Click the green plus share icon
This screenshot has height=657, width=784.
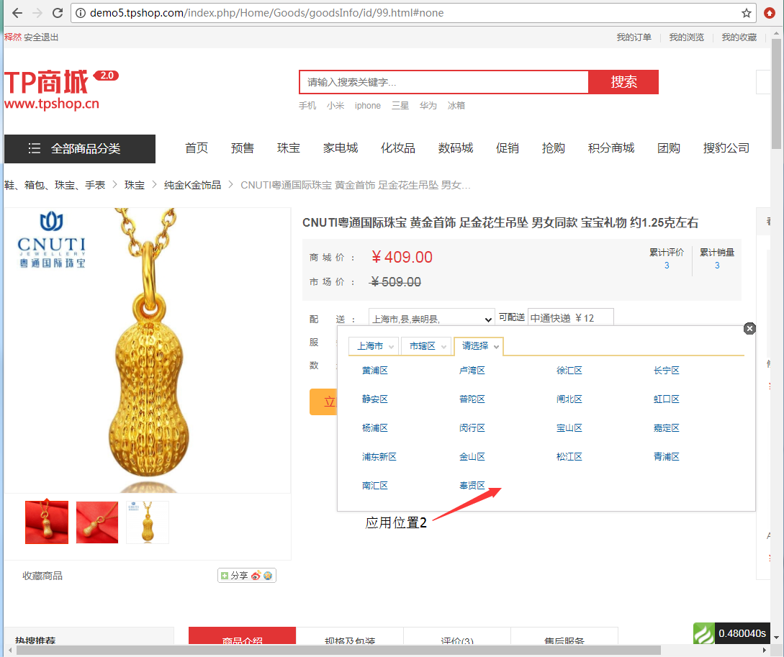(225, 576)
